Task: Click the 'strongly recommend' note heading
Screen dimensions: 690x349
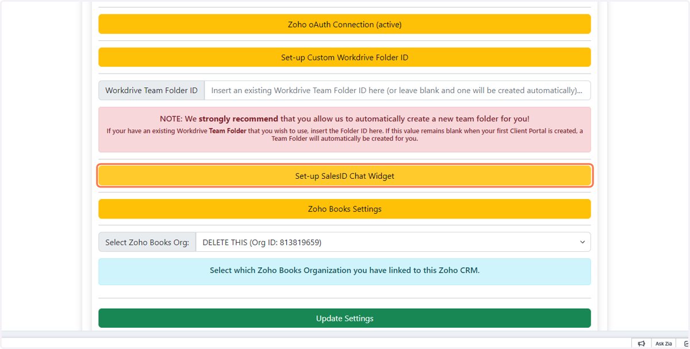Action: pyautogui.click(x=344, y=119)
